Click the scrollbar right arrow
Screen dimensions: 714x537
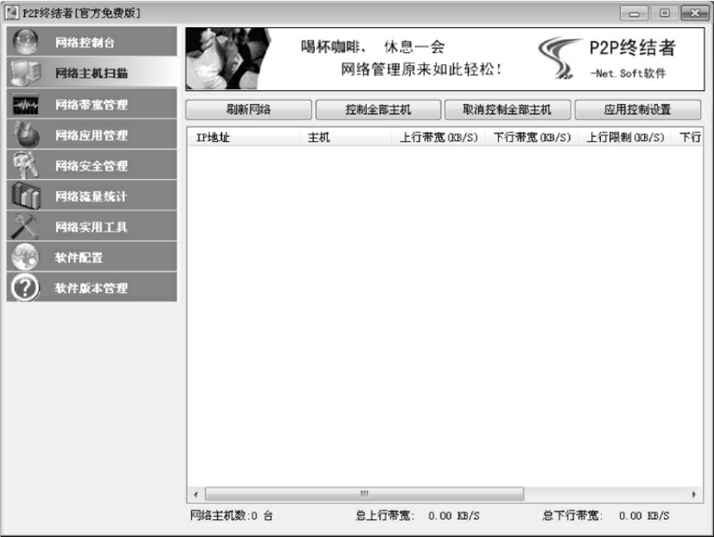(x=694, y=494)
